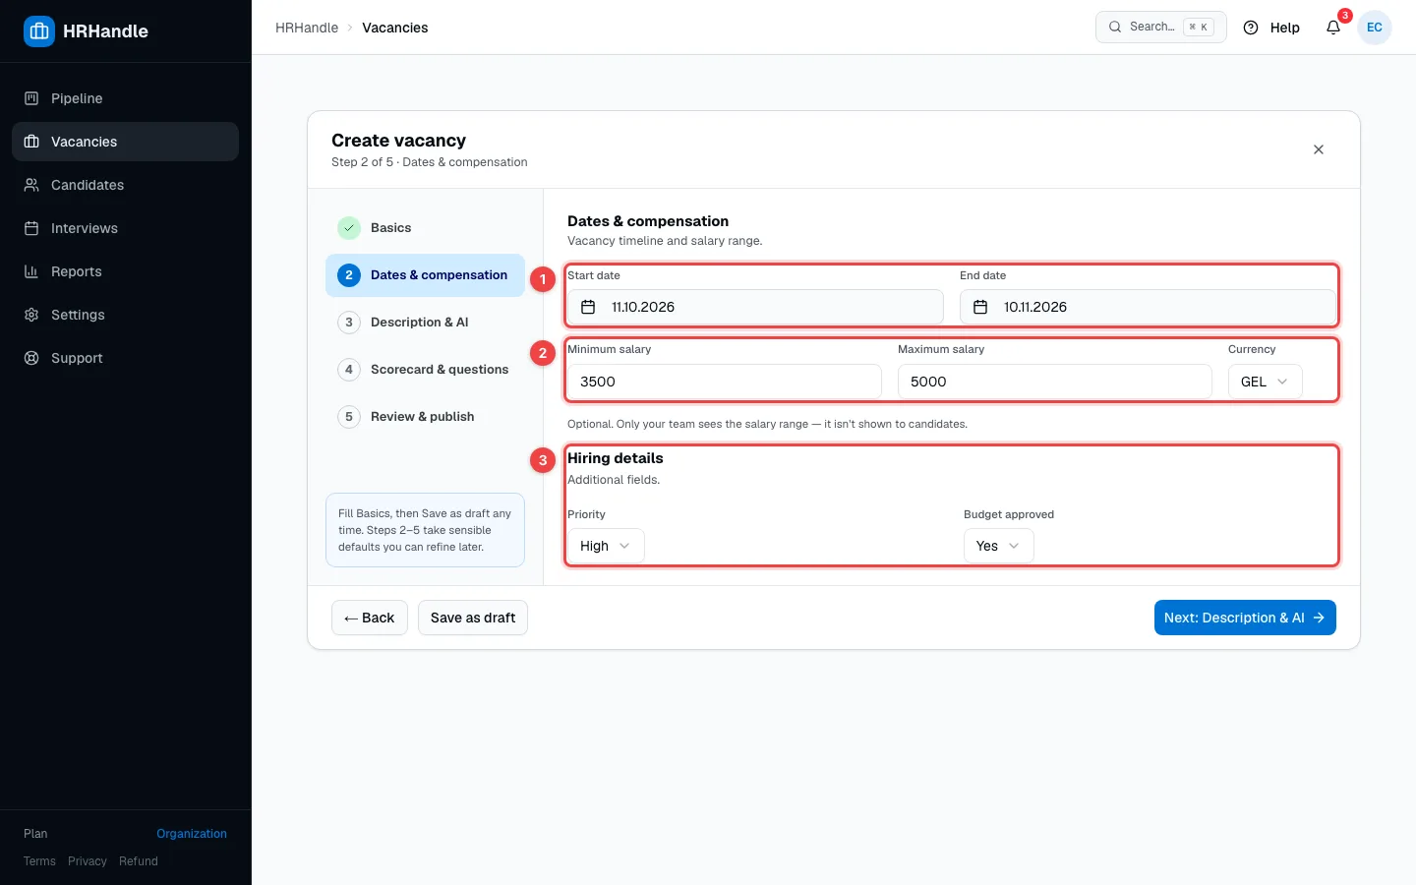Select Vacancies in the sidebar
The image size is (1416, 885).
point(125,142)
